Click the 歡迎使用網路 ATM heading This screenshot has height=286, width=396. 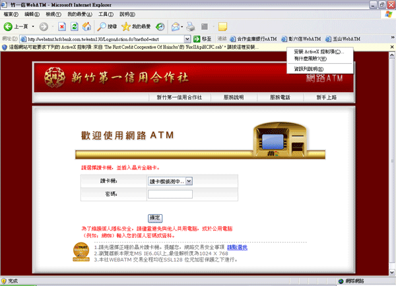tap(127, 136)
